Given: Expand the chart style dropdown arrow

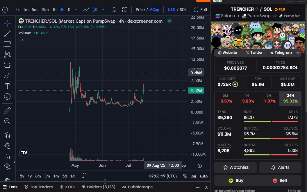Looking at the screenshot, I should [x=103, y=10].
